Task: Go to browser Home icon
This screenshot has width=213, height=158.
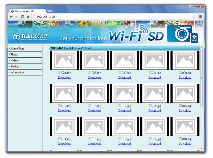Action: click(x=28, y=16)
